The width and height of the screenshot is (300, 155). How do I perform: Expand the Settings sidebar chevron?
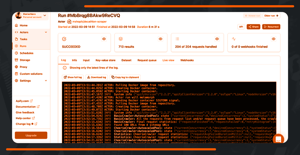(x=46, y=81)
